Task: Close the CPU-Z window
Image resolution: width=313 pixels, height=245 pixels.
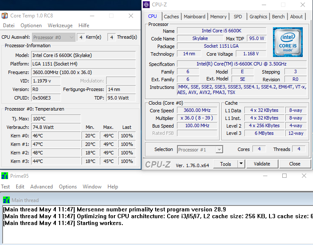Action: coord(303,5)
